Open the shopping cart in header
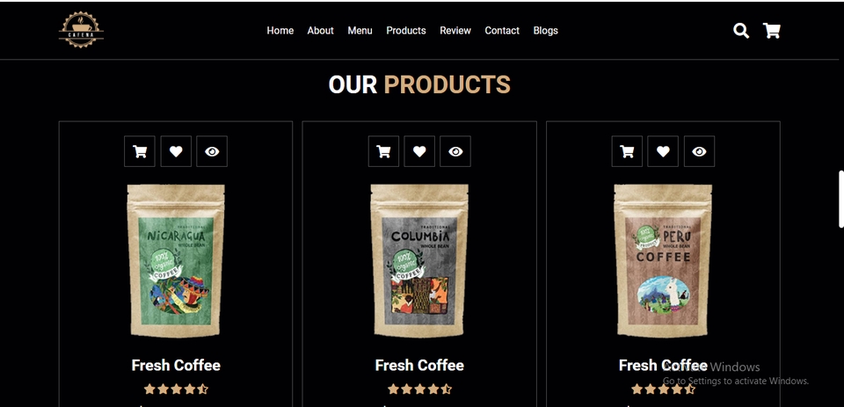 (771, 31)
